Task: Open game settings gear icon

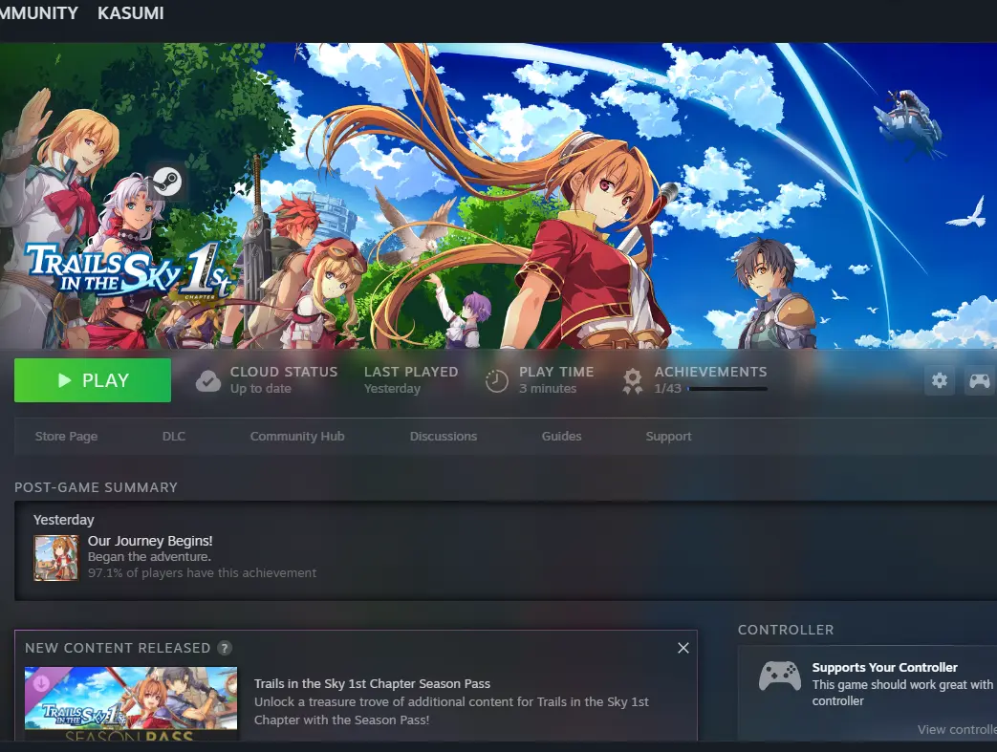Action: [x=939, y=380]
